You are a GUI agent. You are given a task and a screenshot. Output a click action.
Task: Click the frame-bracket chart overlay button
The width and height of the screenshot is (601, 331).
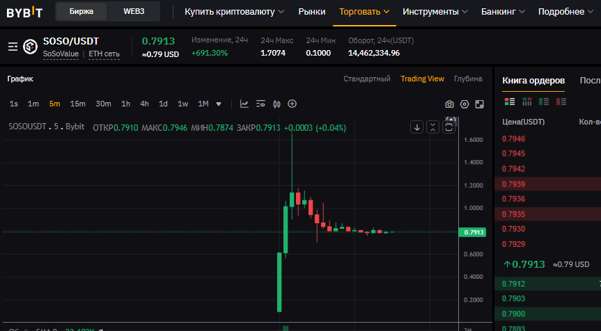click(448, 127)
